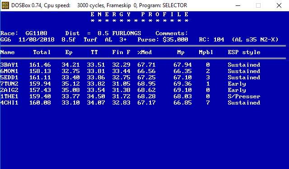The width and height of the screenshot is (289, 169).
Task: Click the DOSBox icon in title bar
Action: tap(5, 5)
